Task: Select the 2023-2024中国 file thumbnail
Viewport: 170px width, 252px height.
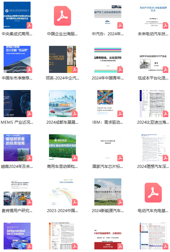Action: click(x=62, y=192)
